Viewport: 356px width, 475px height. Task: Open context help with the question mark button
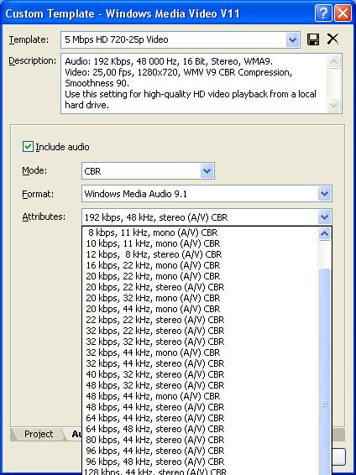click(323, 13)
